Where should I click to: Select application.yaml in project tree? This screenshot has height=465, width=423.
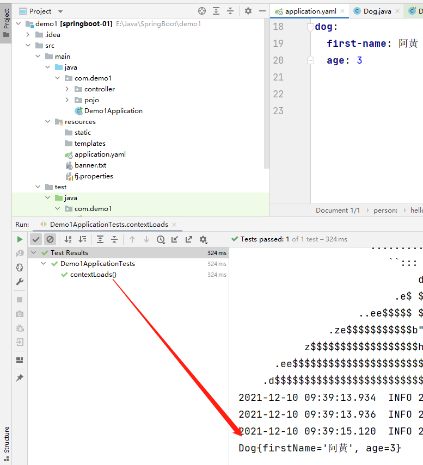click(100, 154)
